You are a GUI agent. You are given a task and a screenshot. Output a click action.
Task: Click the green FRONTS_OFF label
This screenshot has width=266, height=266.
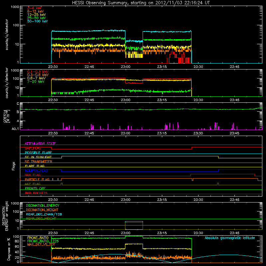(x=35, y=188)
